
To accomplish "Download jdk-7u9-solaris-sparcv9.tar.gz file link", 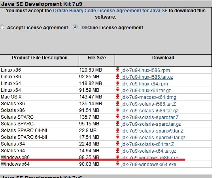I will tap(153, 137).
